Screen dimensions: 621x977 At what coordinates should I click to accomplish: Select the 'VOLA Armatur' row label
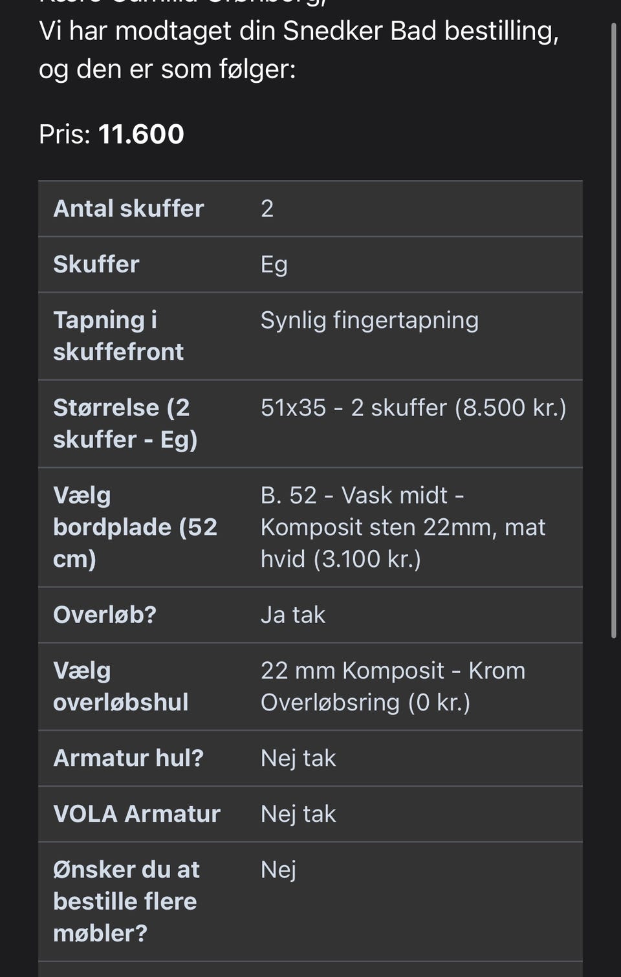coord(136,814)
